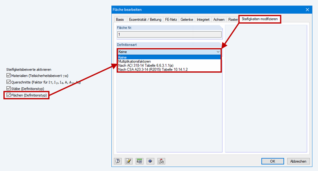
Task: Choose Nach ACI 318-14 Tabelle 6.6.3.1.1(a)
Action: (169, 65)
